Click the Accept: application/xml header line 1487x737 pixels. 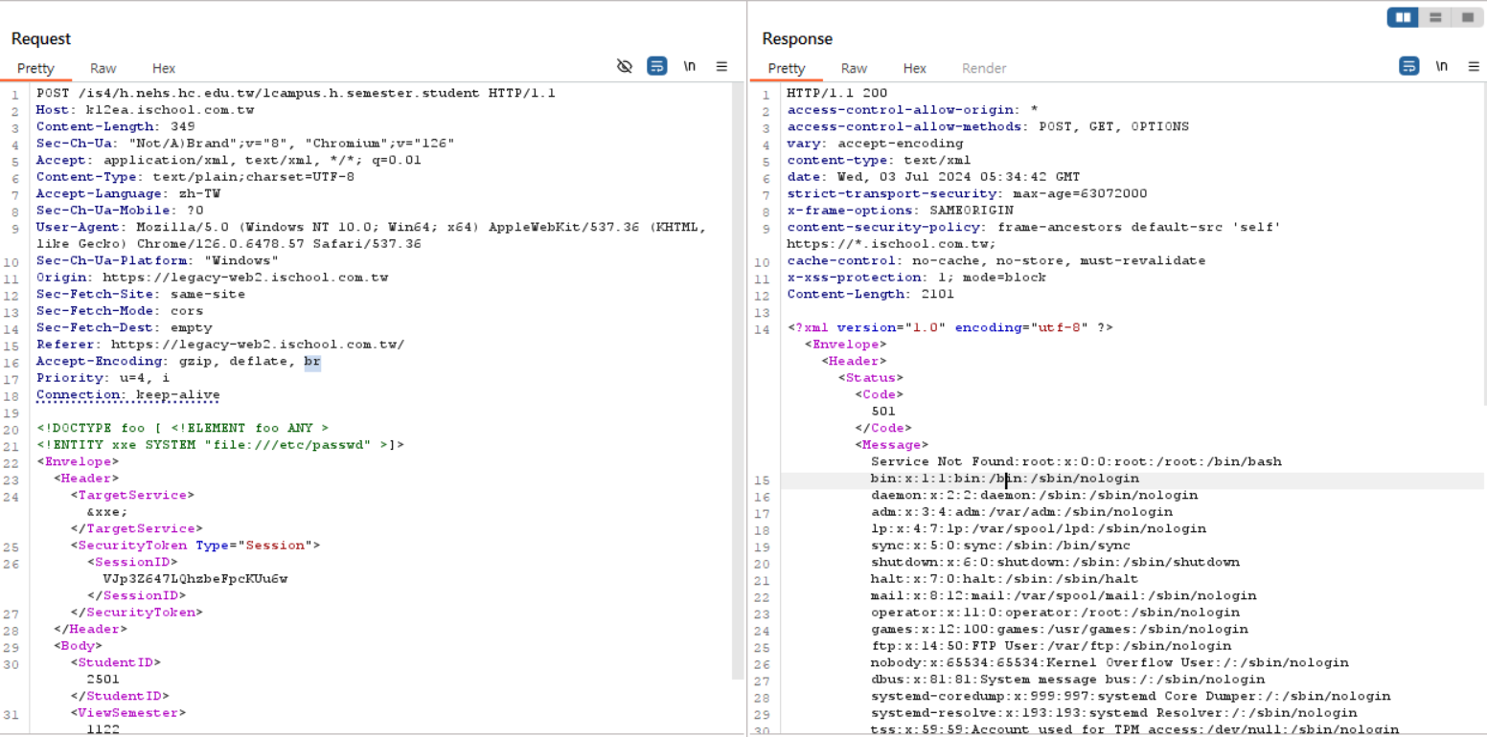tap(229, 160)
